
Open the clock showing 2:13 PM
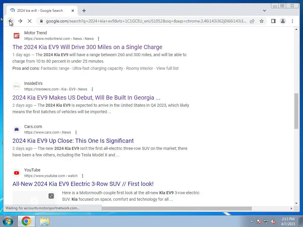[288, 221]
